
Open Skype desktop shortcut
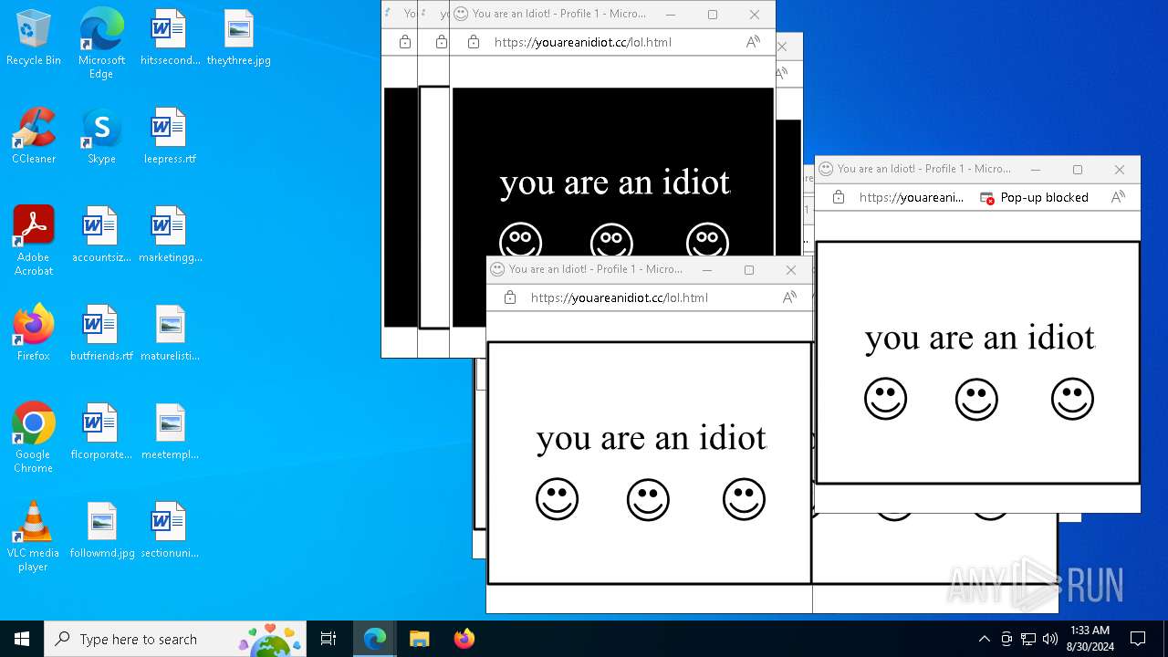(x=101, y=137)
